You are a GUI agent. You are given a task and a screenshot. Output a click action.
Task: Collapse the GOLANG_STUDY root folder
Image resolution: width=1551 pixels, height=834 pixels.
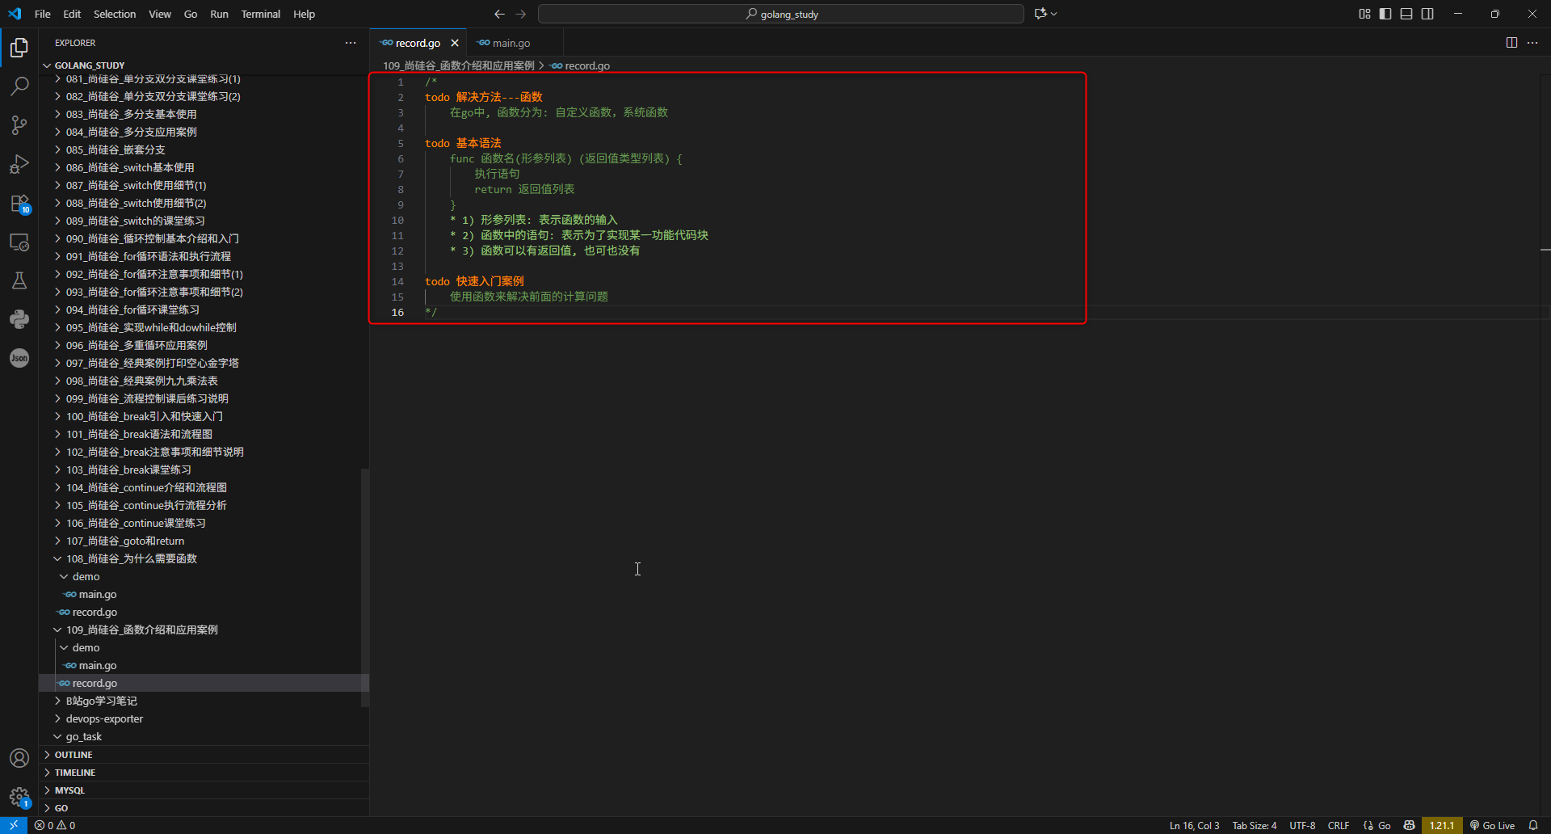tap(204, 65)
